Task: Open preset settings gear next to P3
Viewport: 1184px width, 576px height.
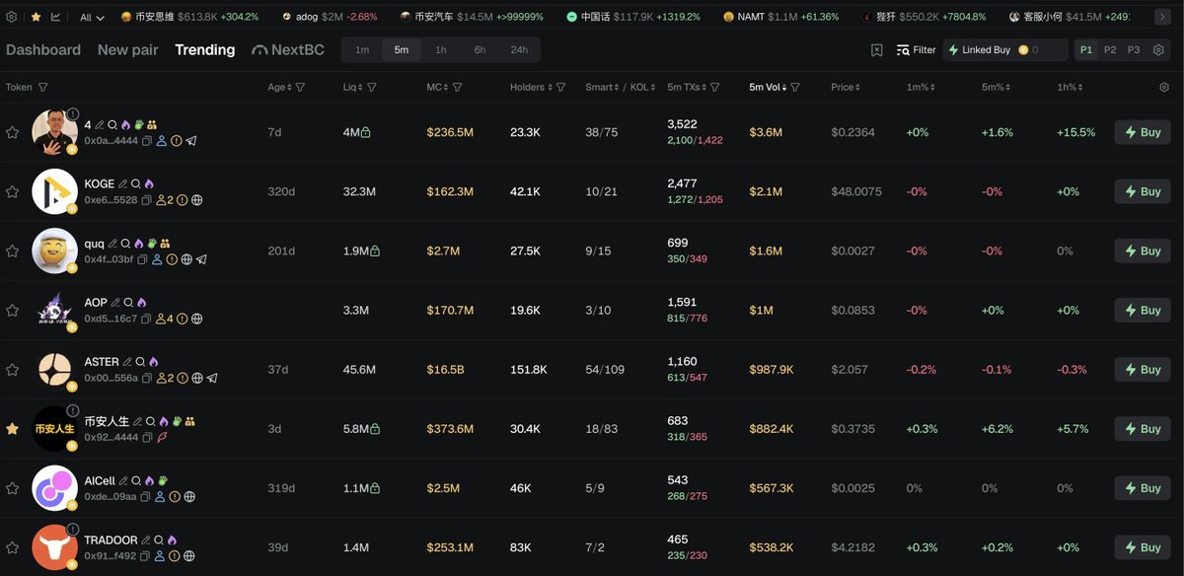Action: pos(1158,49)
